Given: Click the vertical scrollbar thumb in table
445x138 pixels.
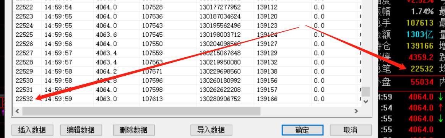Looking at the screenshot, I should point(365,91).
